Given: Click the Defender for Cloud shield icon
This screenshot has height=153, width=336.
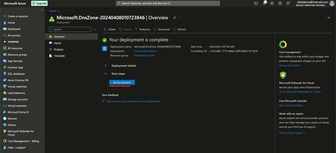Looking at the screenshot, I should point(283,75).
